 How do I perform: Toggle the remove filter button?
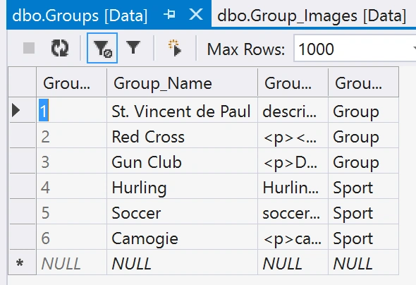tap(102, 48)
